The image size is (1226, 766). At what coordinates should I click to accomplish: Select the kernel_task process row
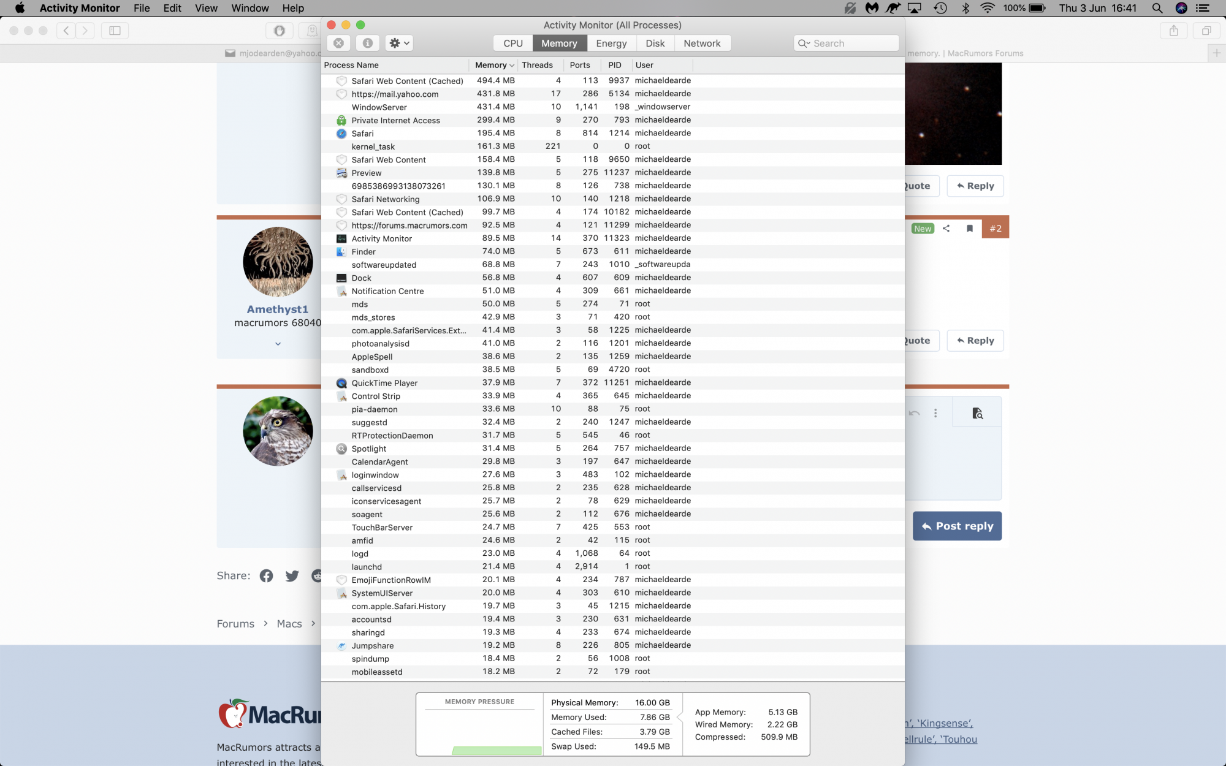[612, 146]
